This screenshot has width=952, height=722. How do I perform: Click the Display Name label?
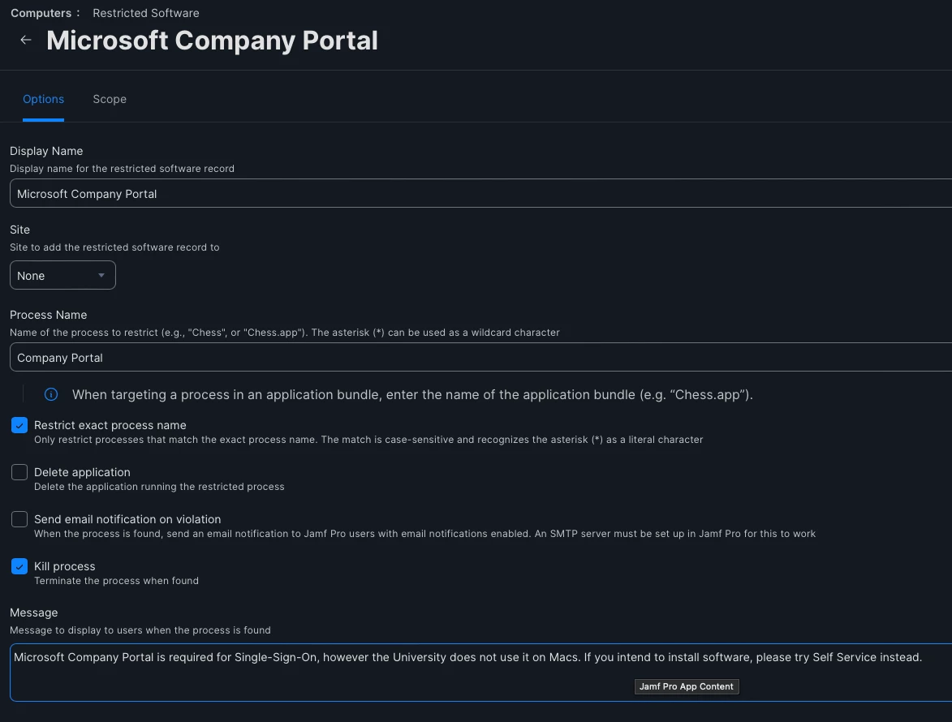(46, 151)
